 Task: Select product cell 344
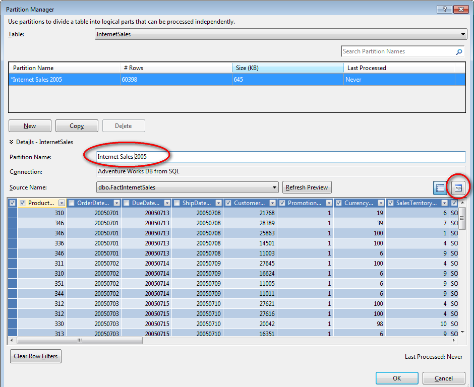[42, 294]
